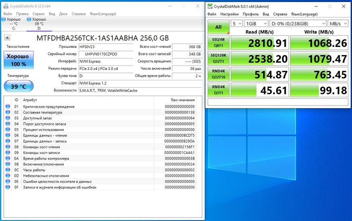Click the status circle for Часы работы row
352x221 pixels.
tap(8, 170)
